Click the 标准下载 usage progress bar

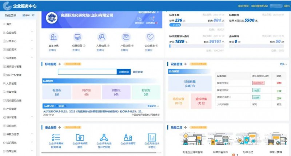pos(196,25)
